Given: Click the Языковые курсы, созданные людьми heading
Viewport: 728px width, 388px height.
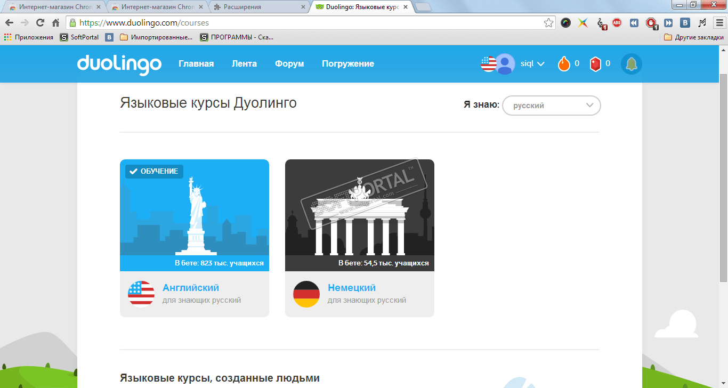Looking at the screenshot, I should pyautogui.click(x=220, y=378).
